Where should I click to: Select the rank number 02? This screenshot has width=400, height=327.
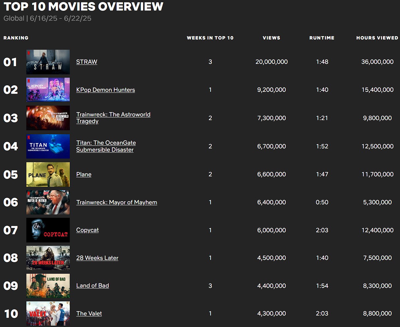[x=11, y=90]
